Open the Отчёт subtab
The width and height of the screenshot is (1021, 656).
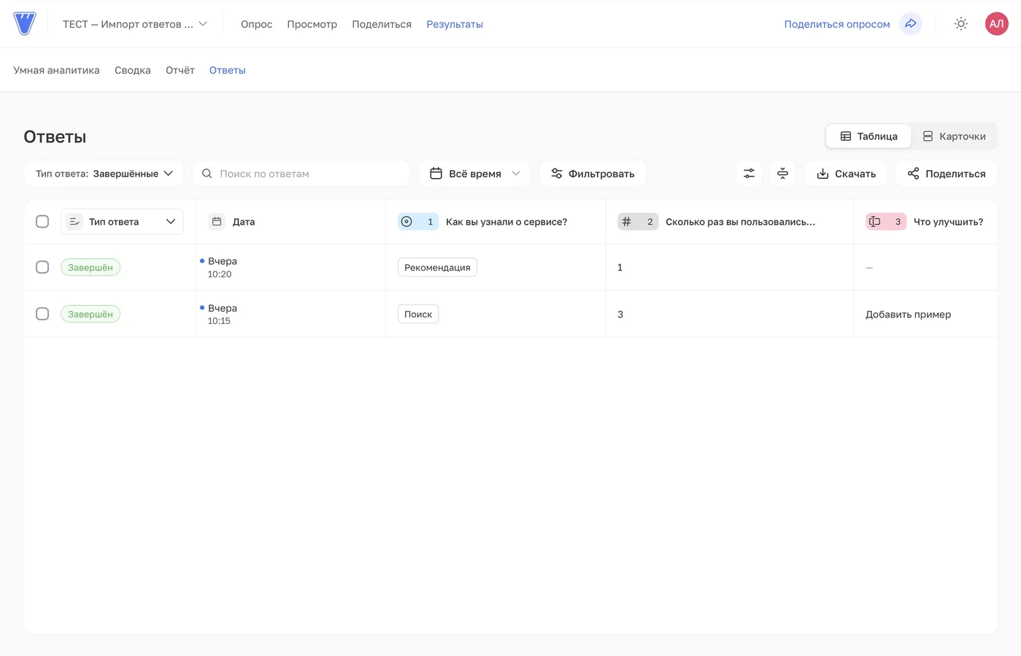click(180, 70)
